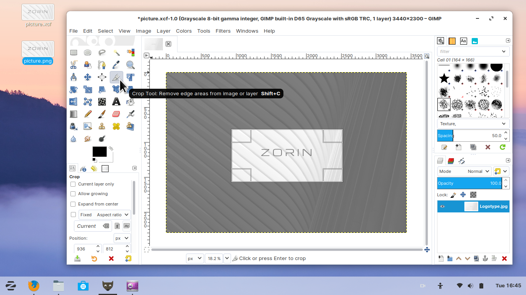
Task: Reset tool options to default values
Action: 128,259
